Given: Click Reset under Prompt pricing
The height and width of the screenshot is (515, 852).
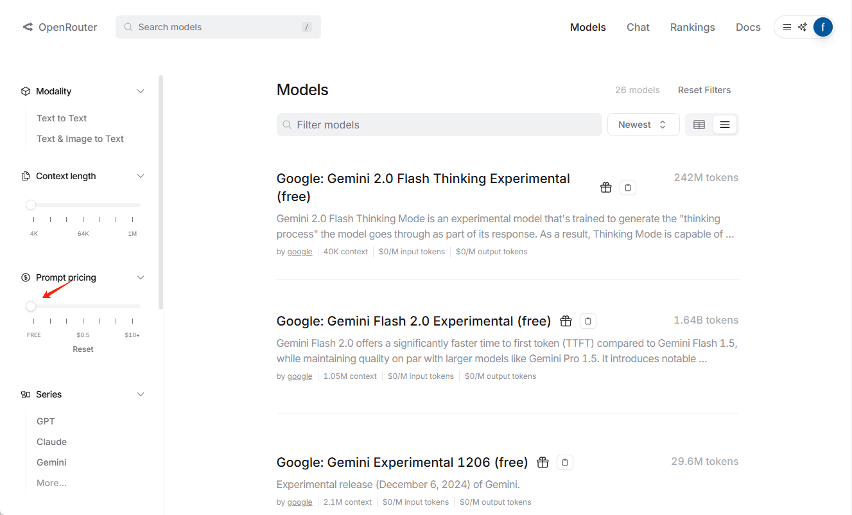Looking at the screenshot, I should tap(83, 349).
